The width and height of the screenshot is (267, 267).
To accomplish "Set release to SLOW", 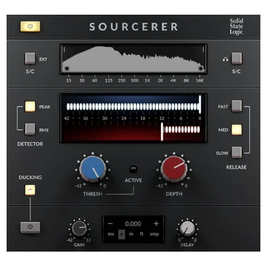I will [236, 152].
